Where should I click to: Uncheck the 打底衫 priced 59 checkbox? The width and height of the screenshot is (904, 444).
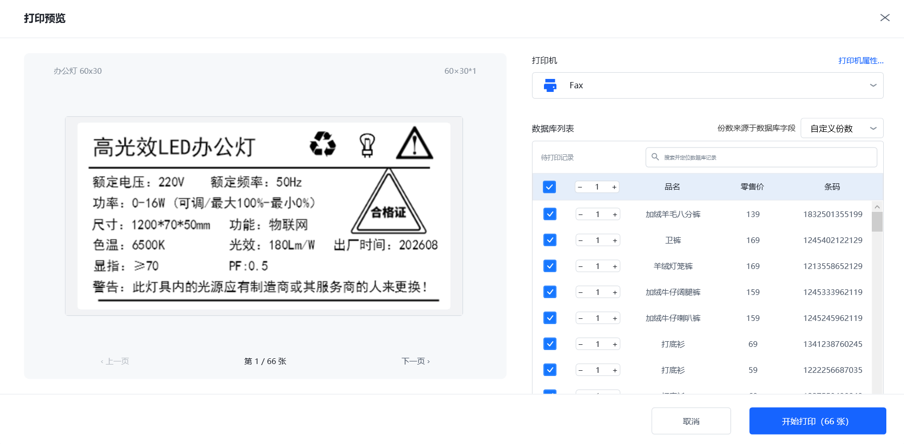[550, 370]
